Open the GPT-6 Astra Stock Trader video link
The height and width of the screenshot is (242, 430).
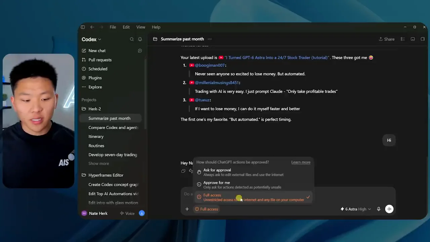[x=277, y=57]
